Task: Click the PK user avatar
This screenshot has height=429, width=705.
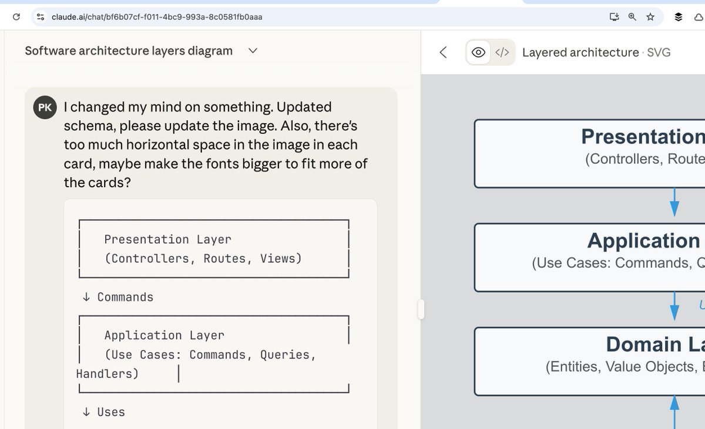Action: coord(45,107)
